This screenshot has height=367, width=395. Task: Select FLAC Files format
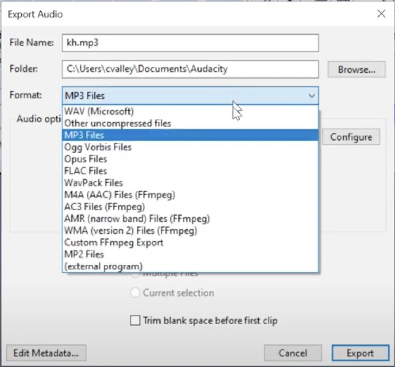click(86, 171)
